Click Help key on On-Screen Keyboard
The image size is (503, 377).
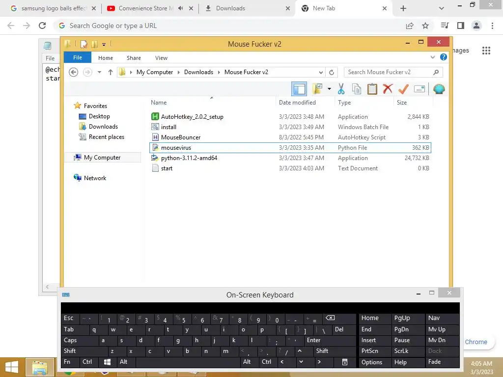coord(407,362)
